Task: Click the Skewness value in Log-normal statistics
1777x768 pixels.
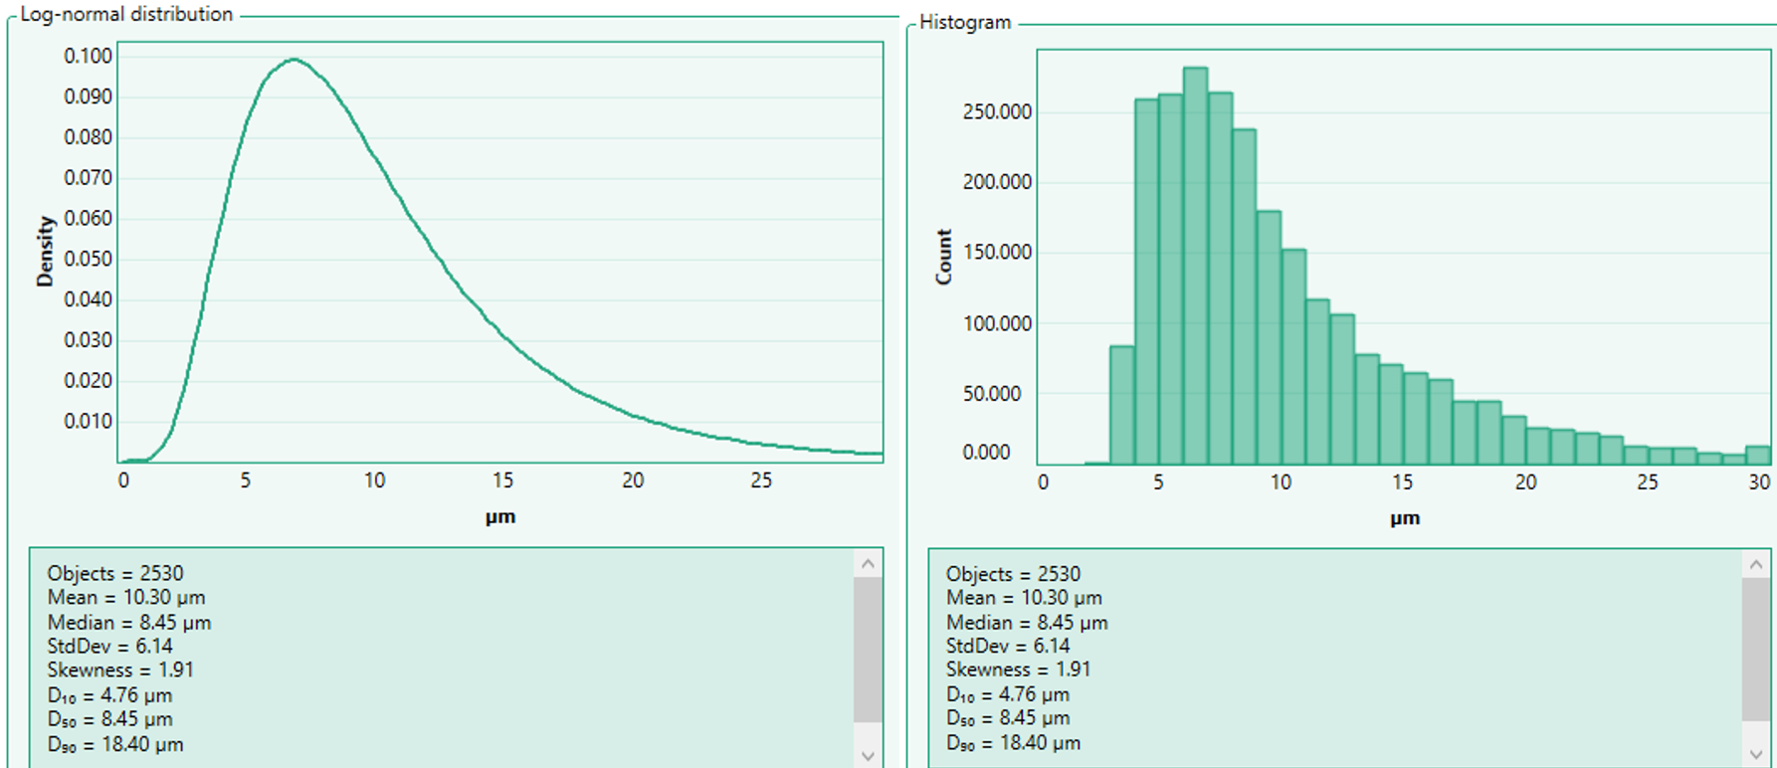Action: [176, 671]
